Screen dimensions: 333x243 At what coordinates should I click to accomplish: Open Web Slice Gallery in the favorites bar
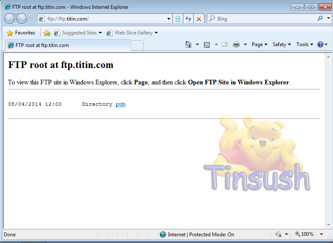click(x=132, y=33)
